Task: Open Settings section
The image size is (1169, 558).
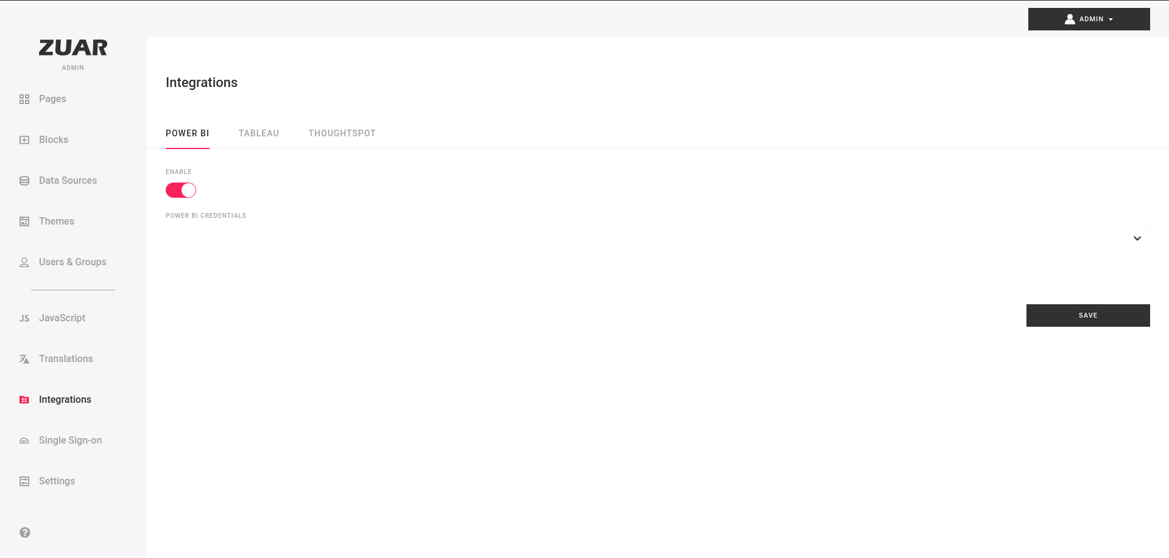Action: point(57,481)
